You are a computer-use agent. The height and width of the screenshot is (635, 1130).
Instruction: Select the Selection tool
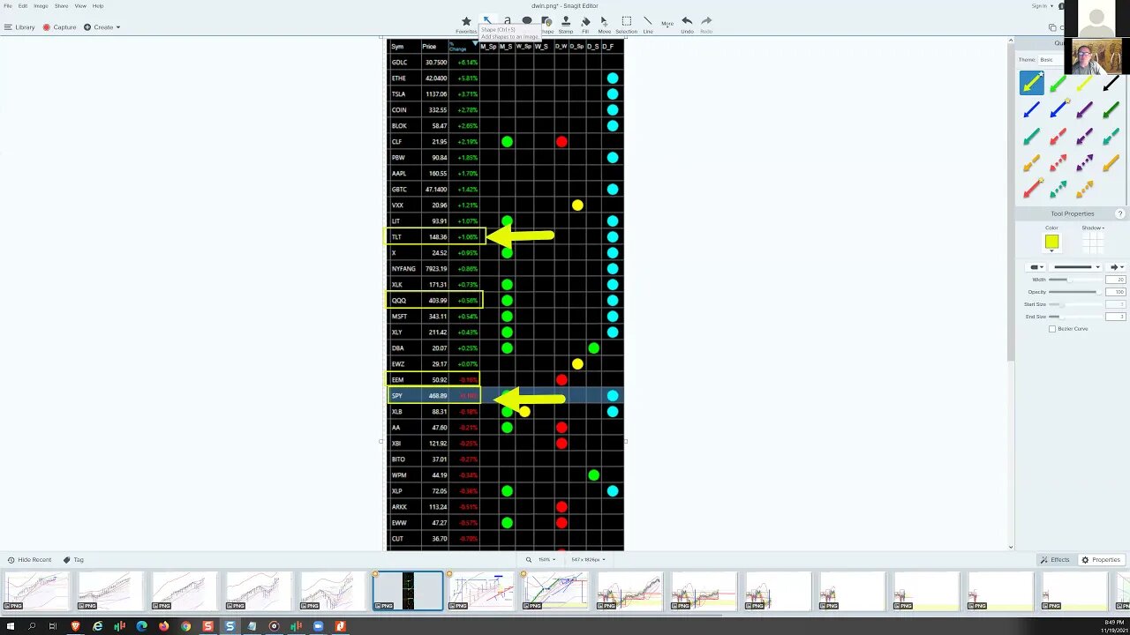tap(626, 25)
